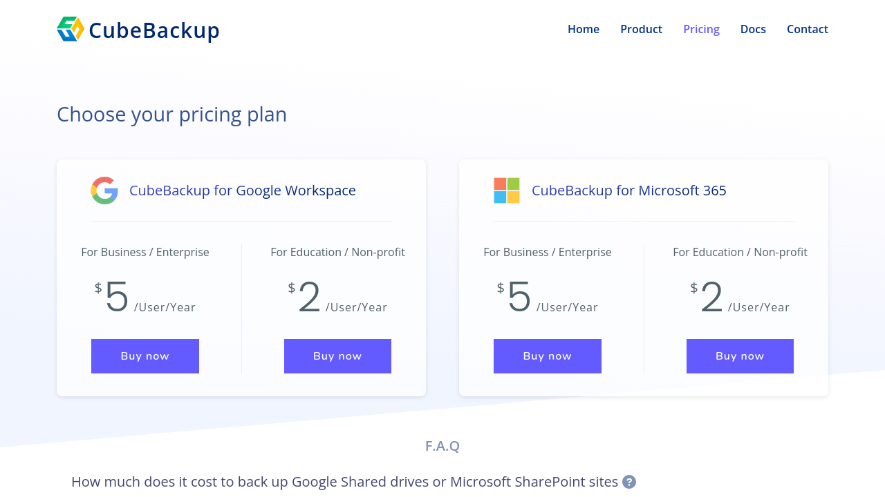Open the Contact navigation link
The height and width of the screenshot is (497, 885).
[x=808, y=29]
